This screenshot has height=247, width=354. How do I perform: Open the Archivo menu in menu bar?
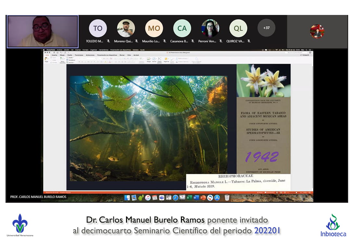click(59, 50)
